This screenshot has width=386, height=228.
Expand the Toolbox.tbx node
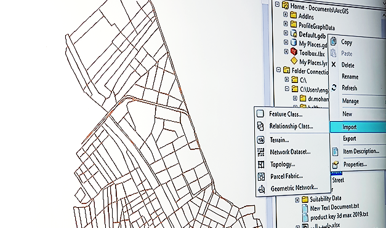tap(286, 52)
